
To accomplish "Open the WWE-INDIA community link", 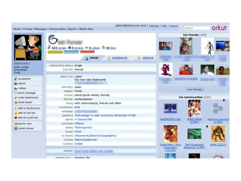I will (194, 121).
